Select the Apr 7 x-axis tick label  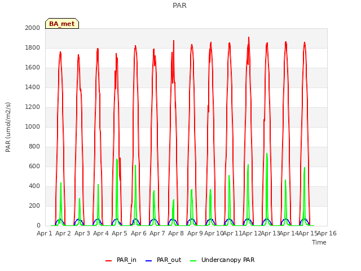[157, 233]
